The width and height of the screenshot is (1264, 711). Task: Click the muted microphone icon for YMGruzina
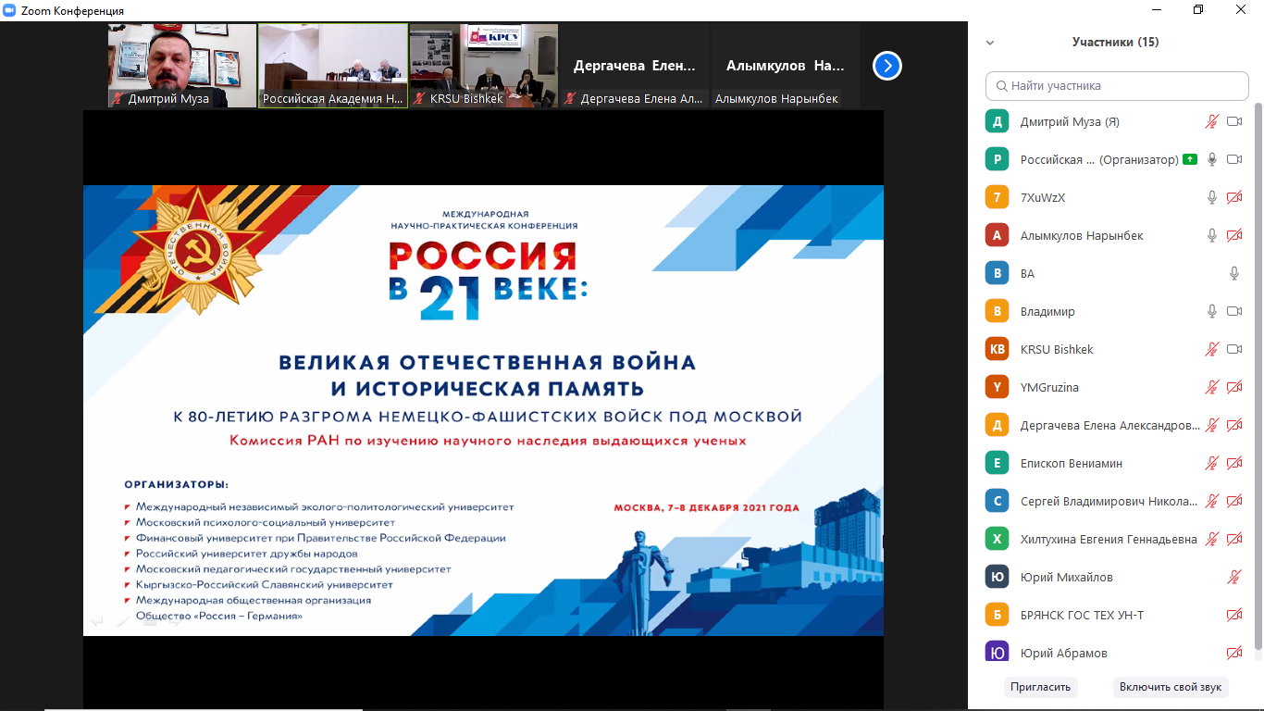click(1212, 387)
